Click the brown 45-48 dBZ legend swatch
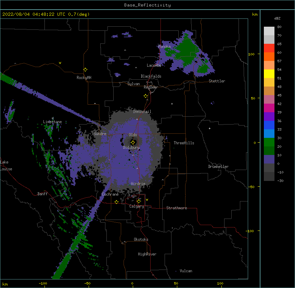The image size is (295, 288). click(269, 91)
